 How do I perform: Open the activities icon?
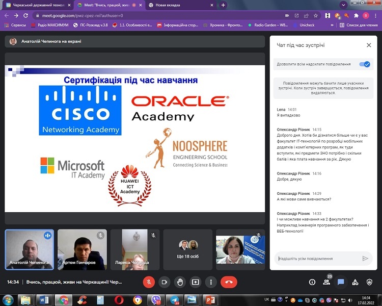click(355, 283)
